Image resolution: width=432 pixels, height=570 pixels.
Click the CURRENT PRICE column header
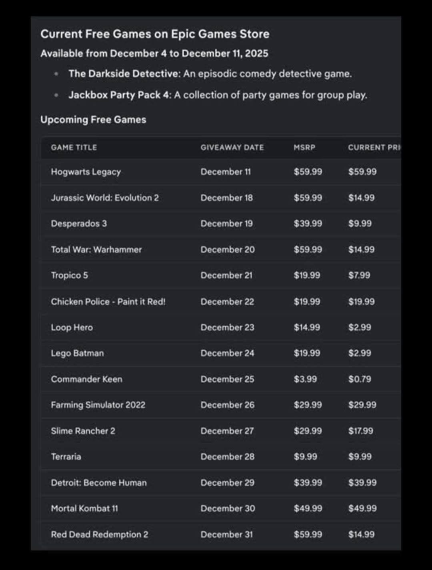coord(374,147)
